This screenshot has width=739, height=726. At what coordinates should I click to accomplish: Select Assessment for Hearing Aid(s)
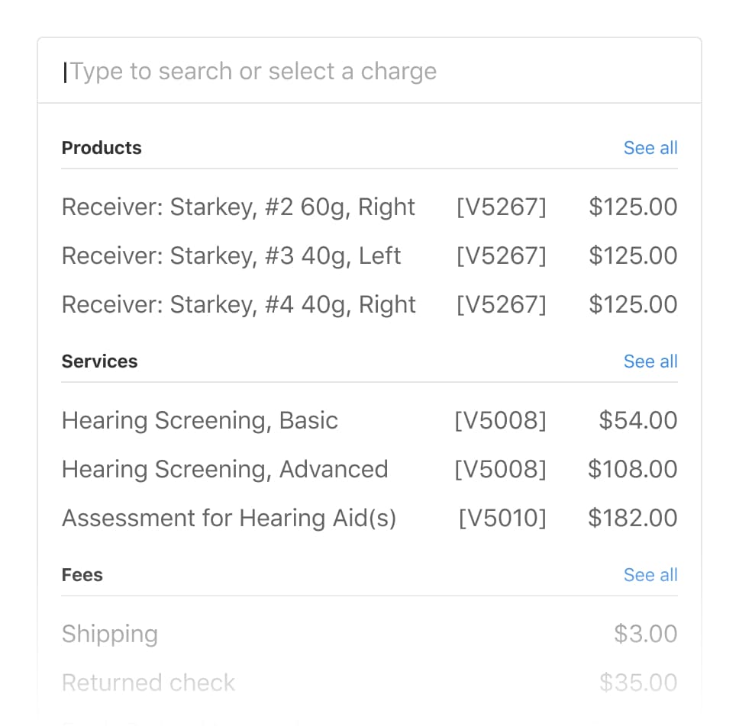click(x=229, y=519)
